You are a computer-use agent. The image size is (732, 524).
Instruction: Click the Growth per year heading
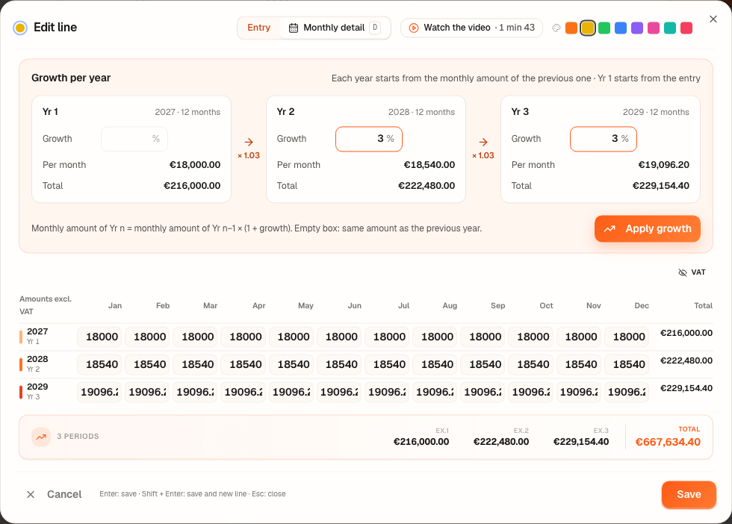click(x=71, y=78)
